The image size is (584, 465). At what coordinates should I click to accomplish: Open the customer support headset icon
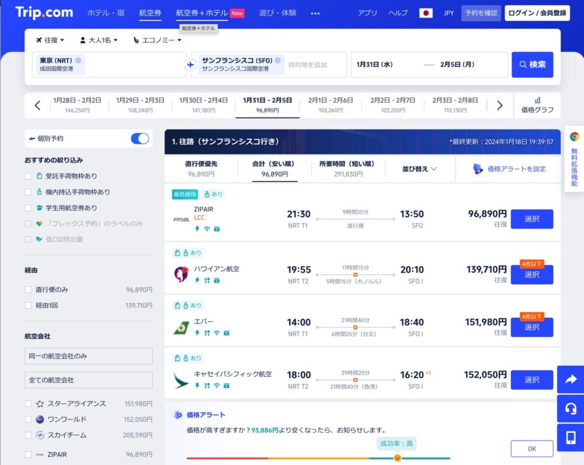click(x=571, y=408)
